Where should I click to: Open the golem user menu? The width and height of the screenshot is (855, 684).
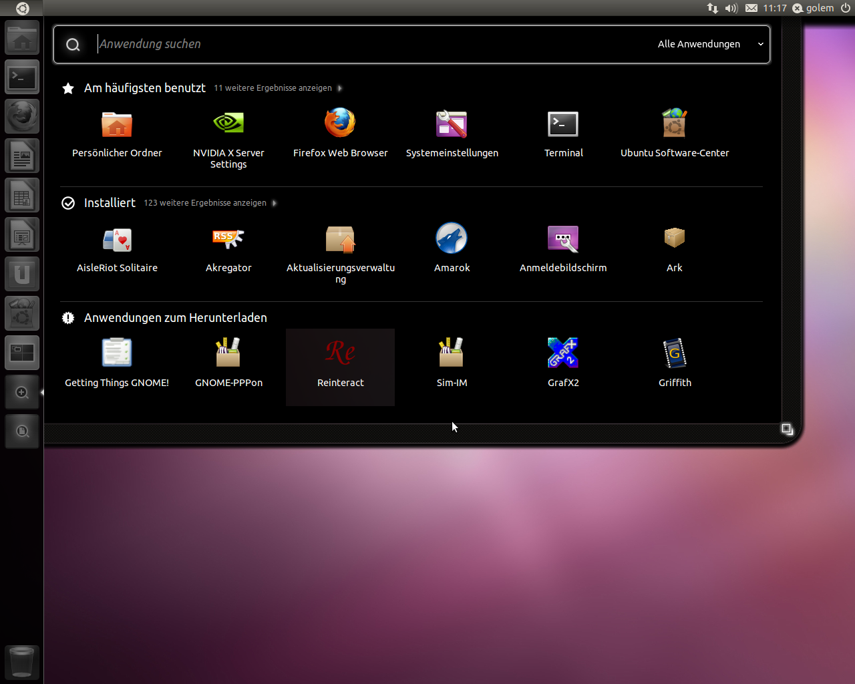[x=813, y=8]
